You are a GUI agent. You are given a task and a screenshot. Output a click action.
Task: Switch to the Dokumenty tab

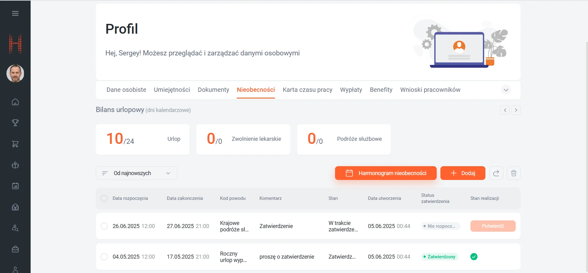pos(213,90)
